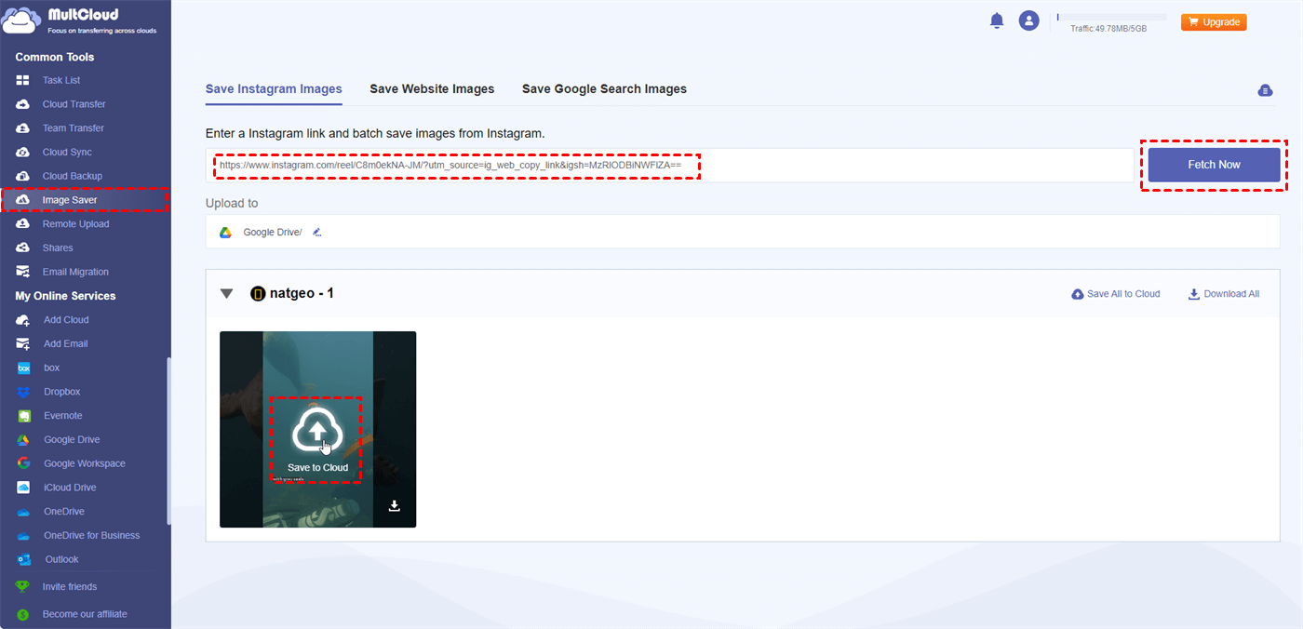The height and width of the screenshot is (629, 1303).
Task: Click the iCloud Drive icon
Action: [23, 488]
